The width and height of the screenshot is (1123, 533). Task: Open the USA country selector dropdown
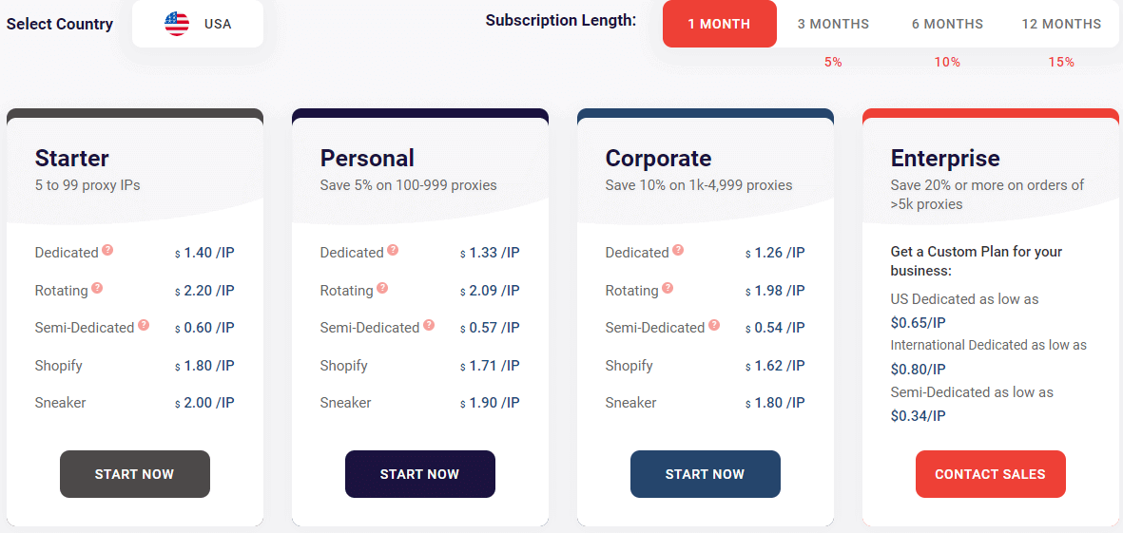(x=198, y=24)
